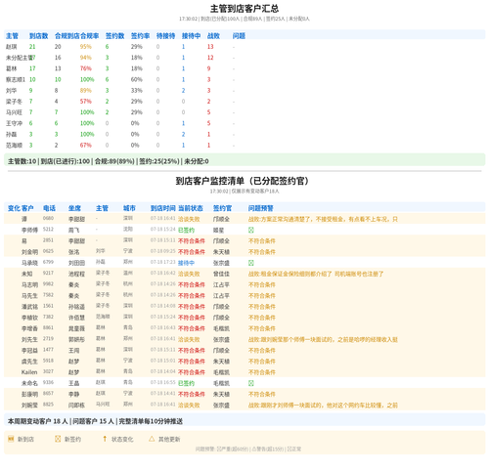This screenshot has height=471, width=489.
Task: Click the 问题预警 column header
Action: point(261,208)
